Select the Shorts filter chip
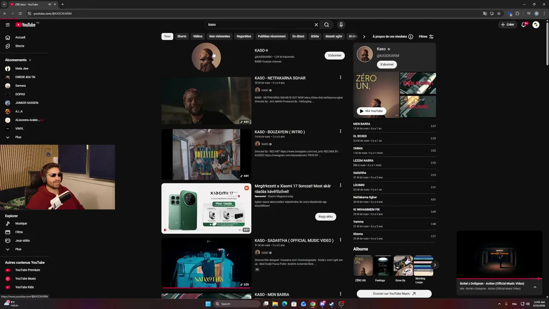Image resolution: width=549 pixels, height=309 pixels. 182,36
